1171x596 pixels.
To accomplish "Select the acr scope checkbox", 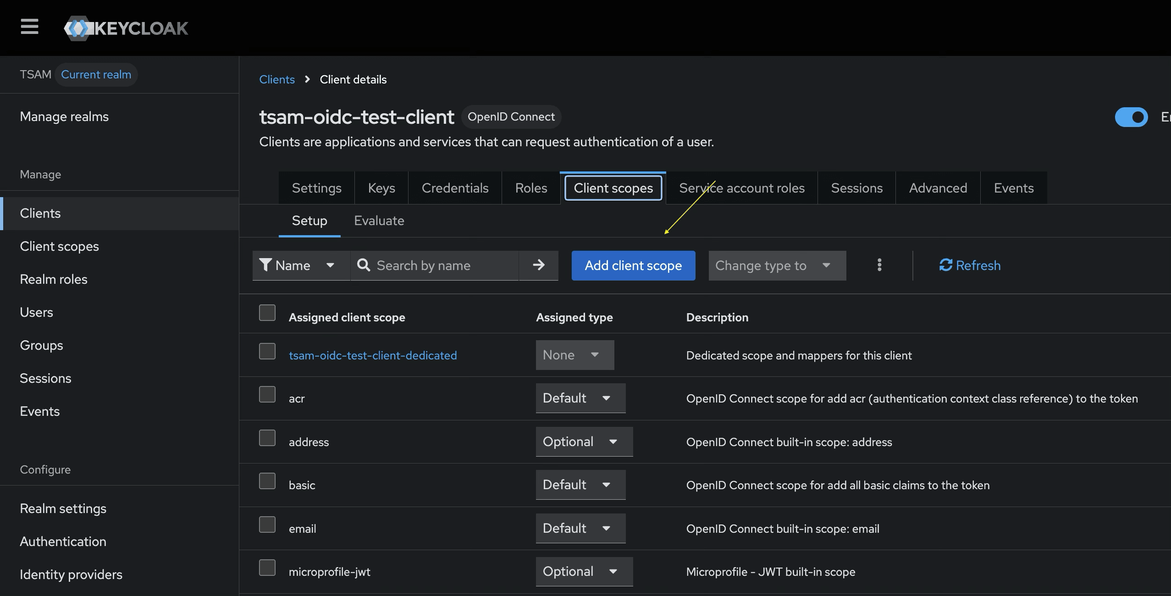I will coord(267,394).
